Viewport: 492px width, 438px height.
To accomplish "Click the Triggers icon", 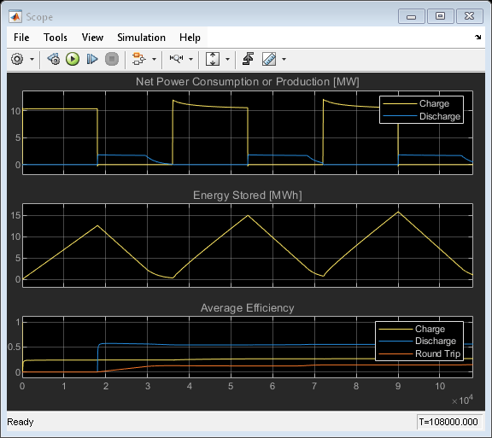I will pyautogui.click(x=248, y=59).
